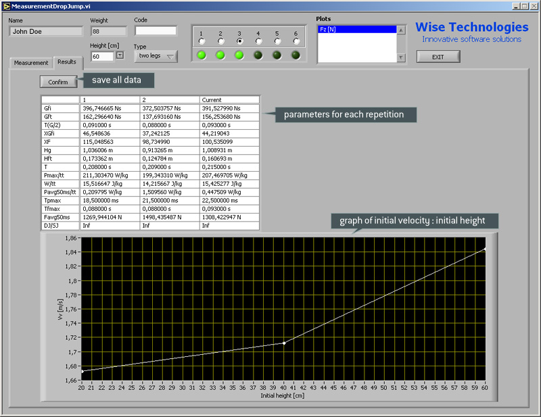Screen dimensions: 541x417
Task: Click column header 'Current' in table
Action: point(229,99)
